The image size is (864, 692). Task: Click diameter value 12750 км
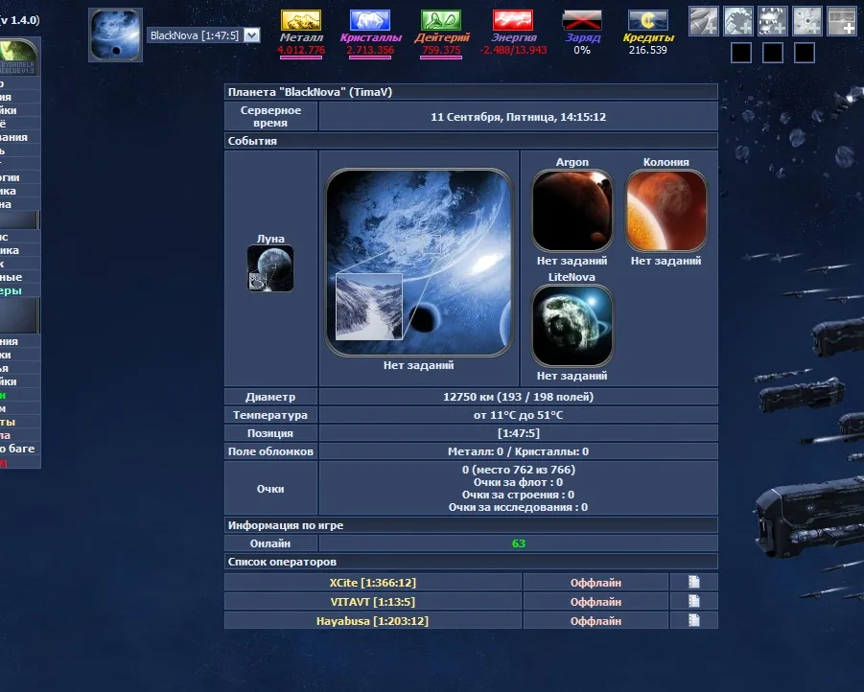(469, 397)
